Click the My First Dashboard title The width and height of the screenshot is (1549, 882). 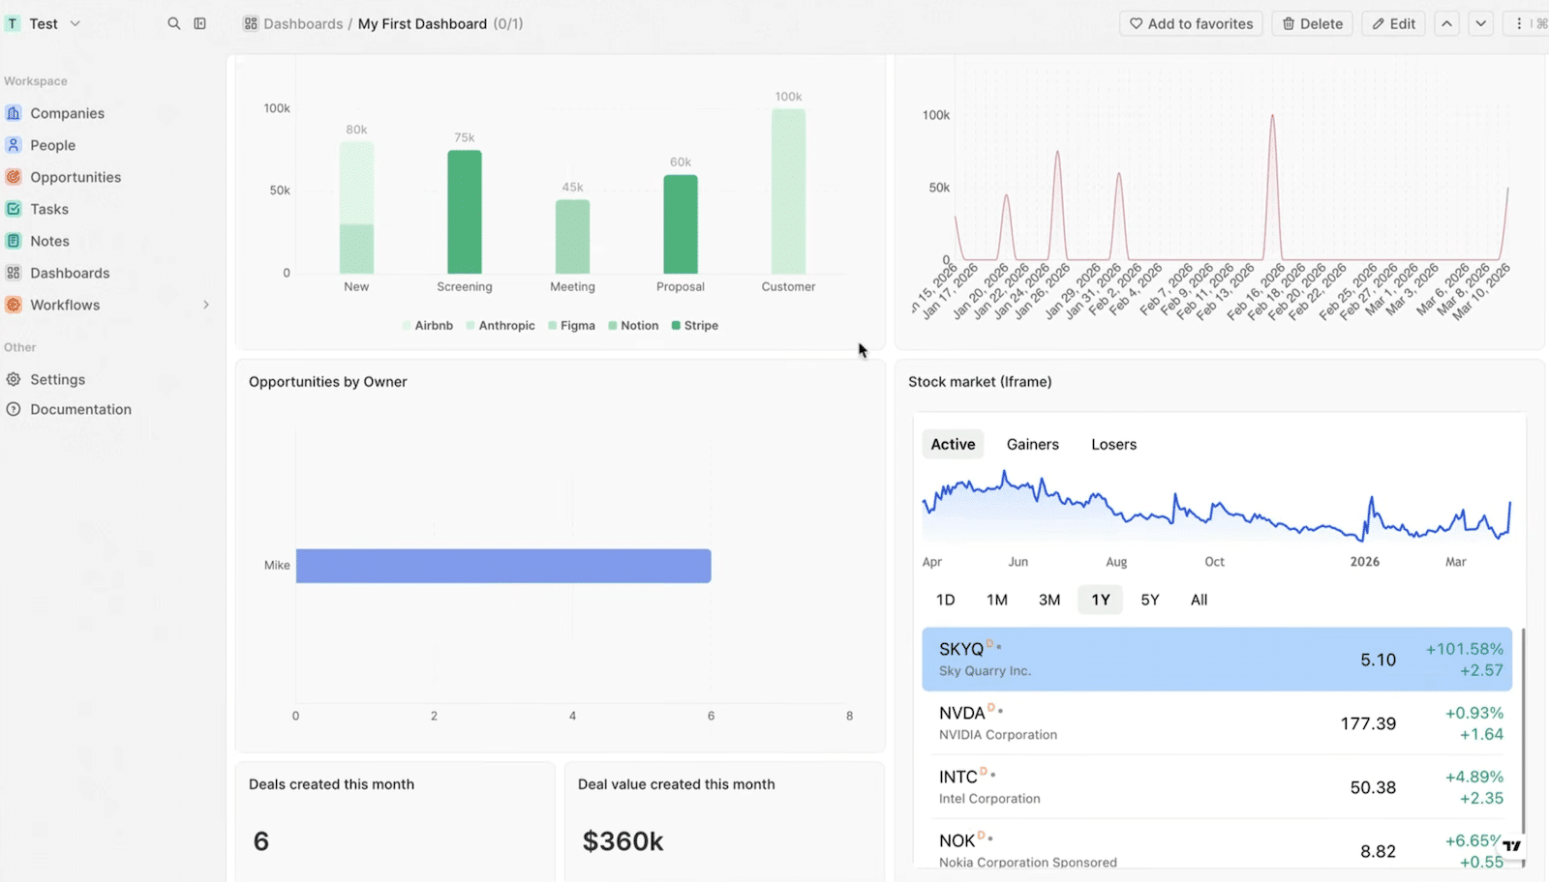coord(422,23)
